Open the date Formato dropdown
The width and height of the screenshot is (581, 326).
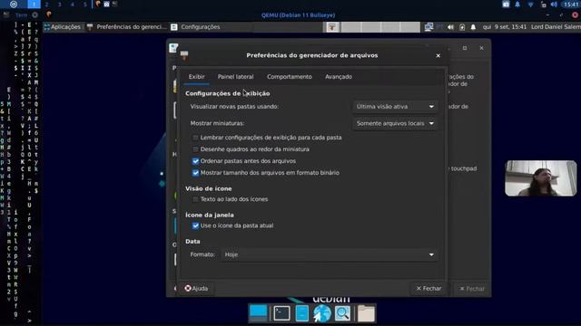(329, 254)
